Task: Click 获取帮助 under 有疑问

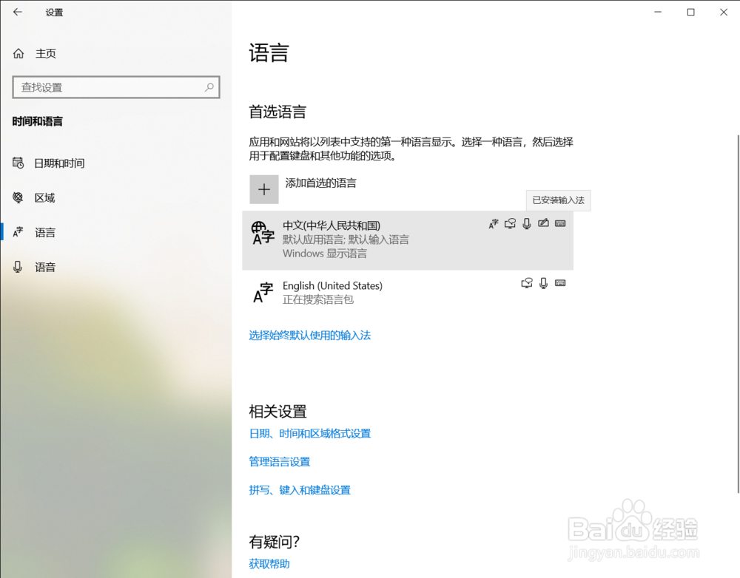Action: click(268, 563)
